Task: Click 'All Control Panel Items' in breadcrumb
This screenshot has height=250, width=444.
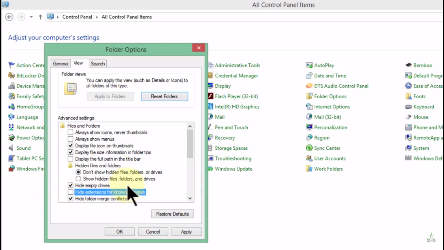Action: (x=127, y=17)
